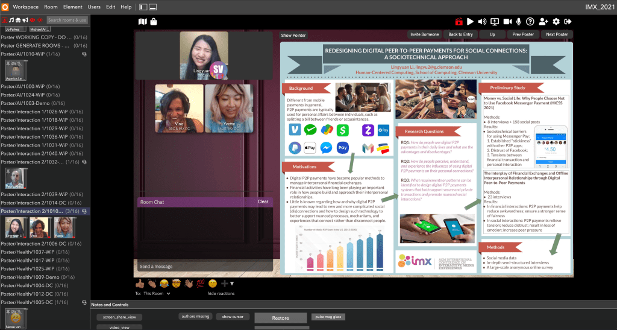Click the speaker volume icon
The width and height of the screenshot is (617, 330).
coord(482,22)
